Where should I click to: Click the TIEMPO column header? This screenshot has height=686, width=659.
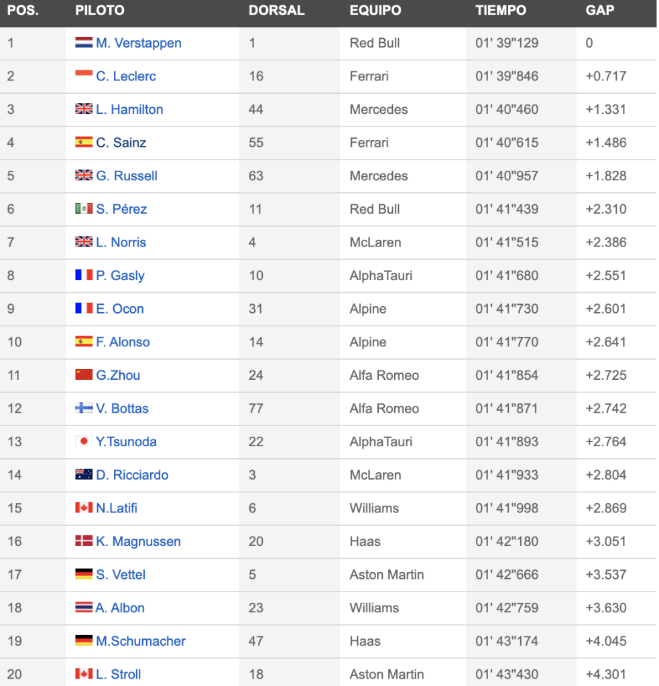click(501, 10)
